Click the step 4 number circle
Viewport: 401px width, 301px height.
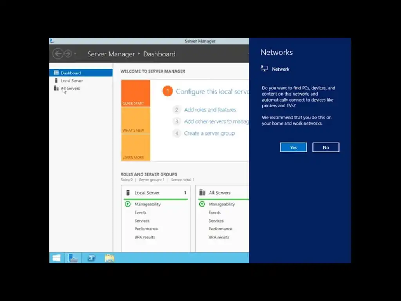click(x=177, y=133)
